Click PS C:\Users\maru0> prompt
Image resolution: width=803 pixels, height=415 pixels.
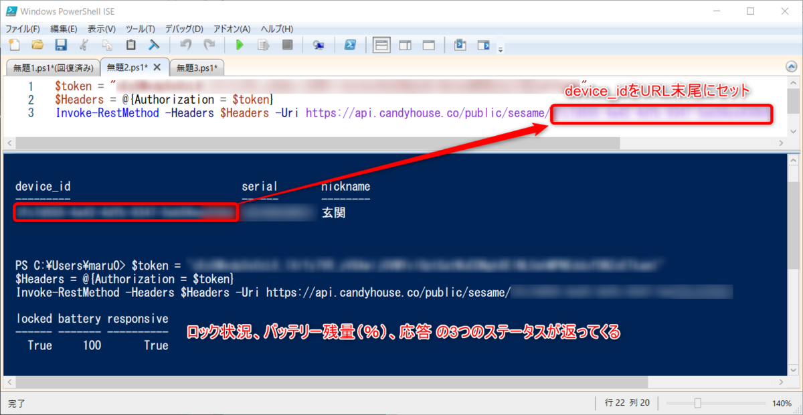[x=71, y=266]
